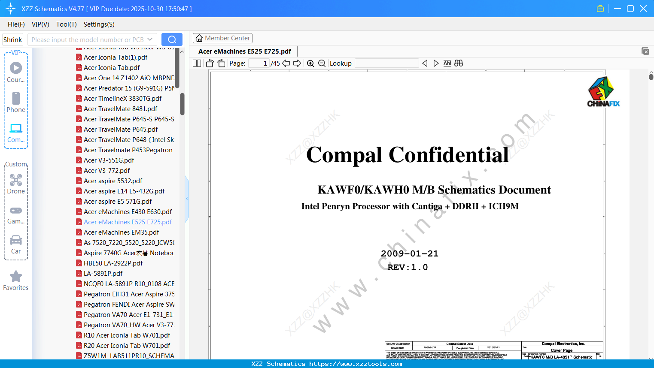Toggle the two-page view icon

(x=197, y=63)
